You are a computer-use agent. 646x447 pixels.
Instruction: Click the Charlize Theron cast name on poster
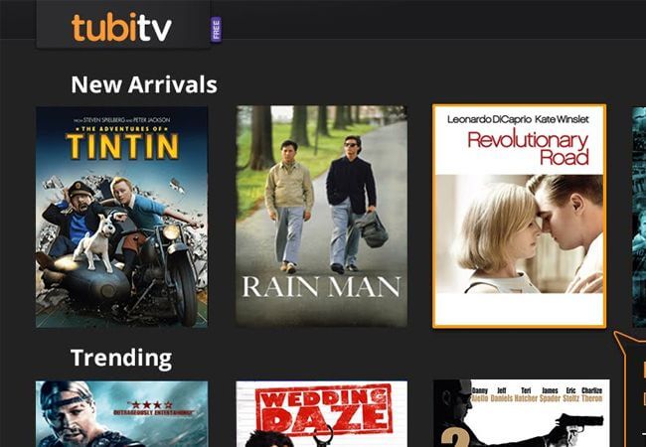[591, 394]
